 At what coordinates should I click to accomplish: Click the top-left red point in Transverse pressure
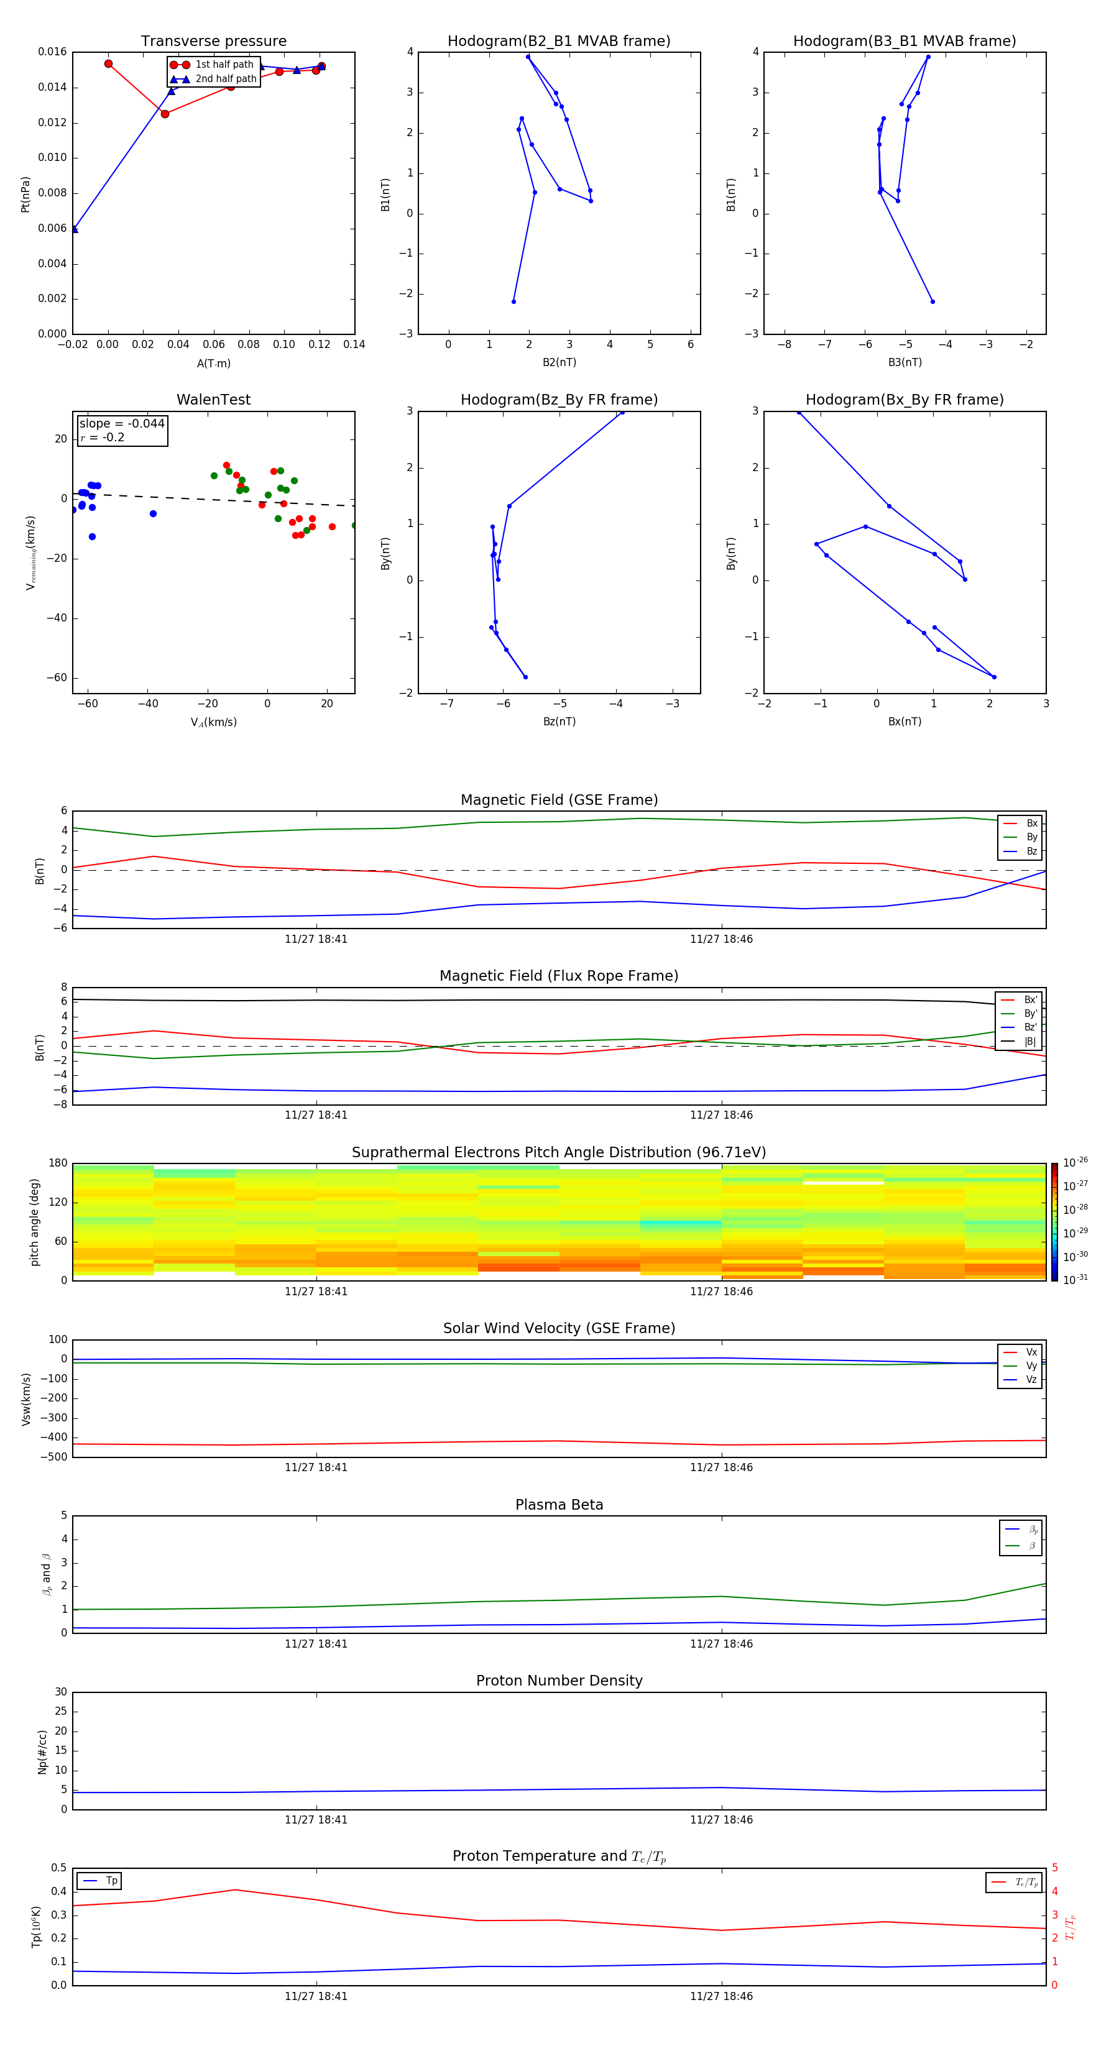point(108,63)
